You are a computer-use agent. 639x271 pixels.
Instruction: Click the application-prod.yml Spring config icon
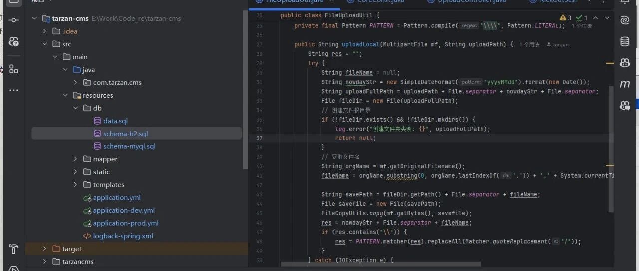(87, 223)
